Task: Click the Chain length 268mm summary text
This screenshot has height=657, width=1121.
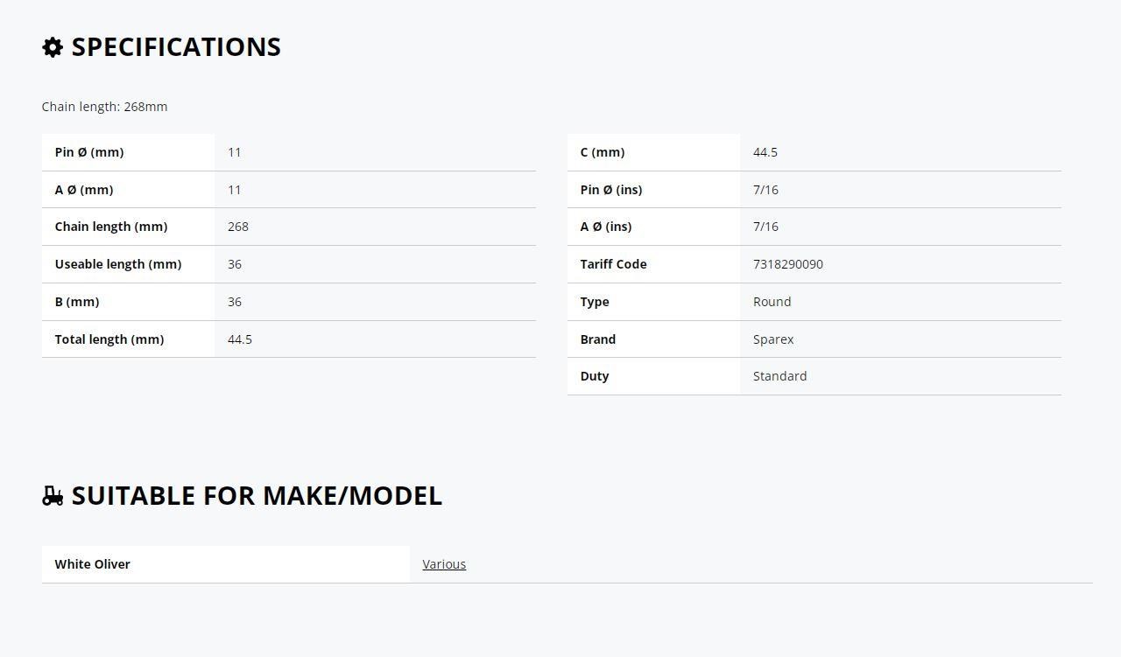Action: click(104, 107)
